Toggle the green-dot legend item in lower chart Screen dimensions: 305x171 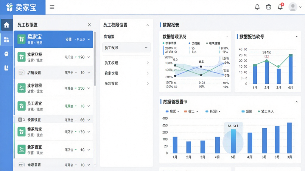[266, 112]
